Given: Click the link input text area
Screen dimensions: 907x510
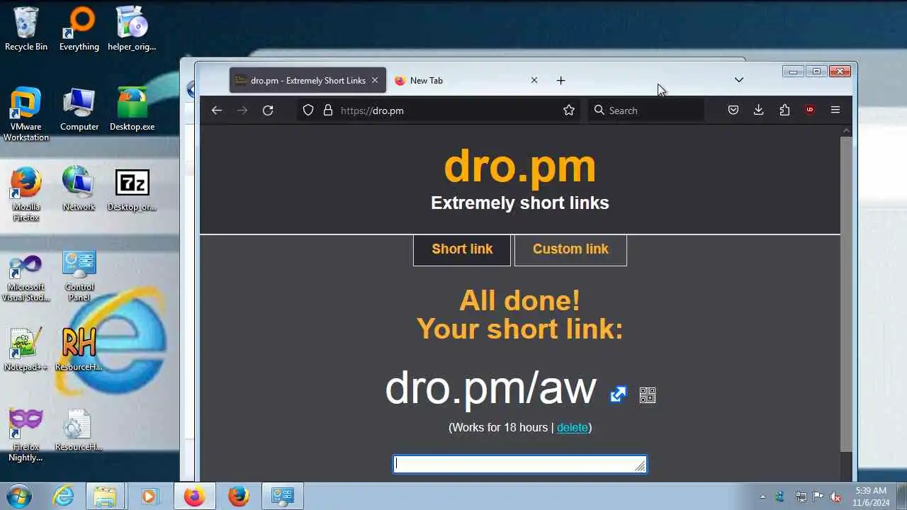Looking at the screenshot, I should point(520,464).
